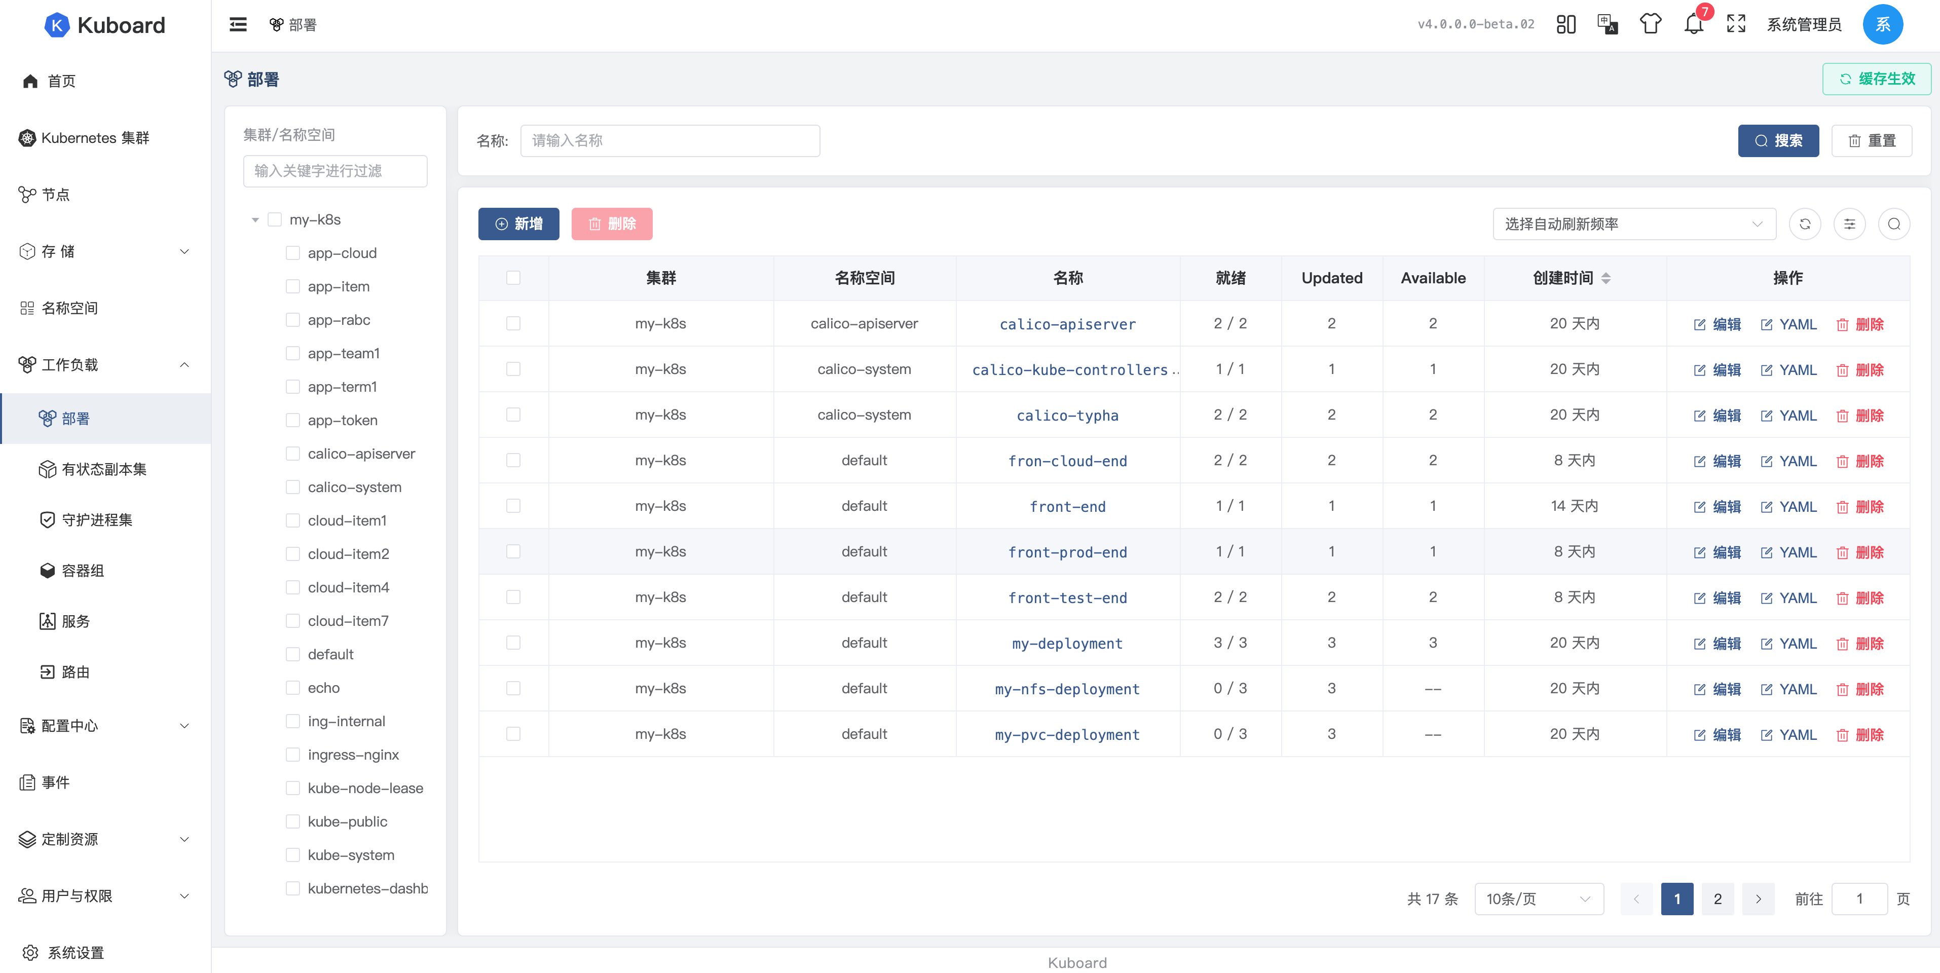Expand the 存储 storage submenu
The height and width of the screenshot is (973, 1940).
point(105,251)
